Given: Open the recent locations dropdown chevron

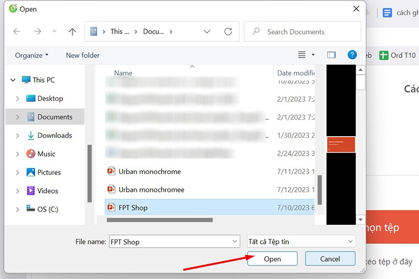Looking at the screenshot, I should [55, 31].
